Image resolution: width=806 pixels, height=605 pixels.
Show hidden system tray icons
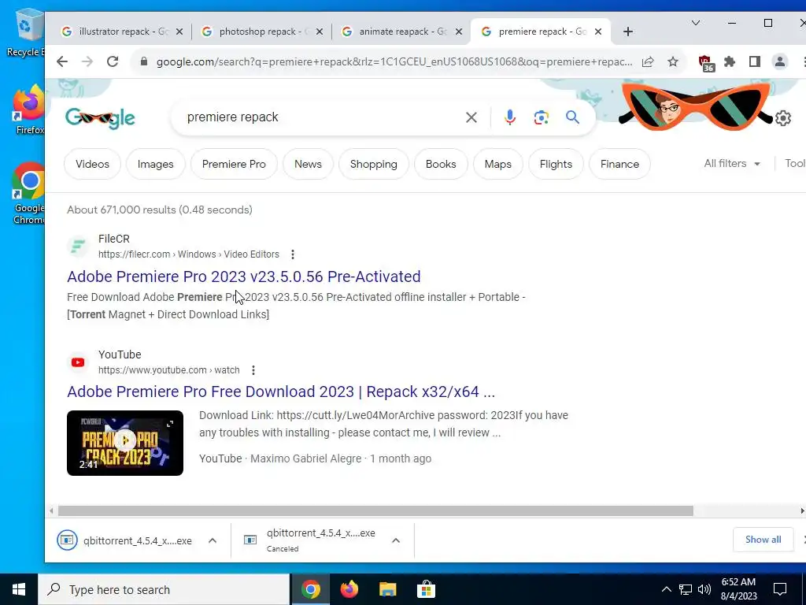pyautogui.click(x=666, y=589)
